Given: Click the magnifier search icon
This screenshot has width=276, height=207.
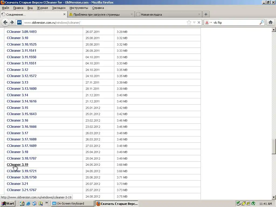Looking at the screenshot, I should 262,22.
